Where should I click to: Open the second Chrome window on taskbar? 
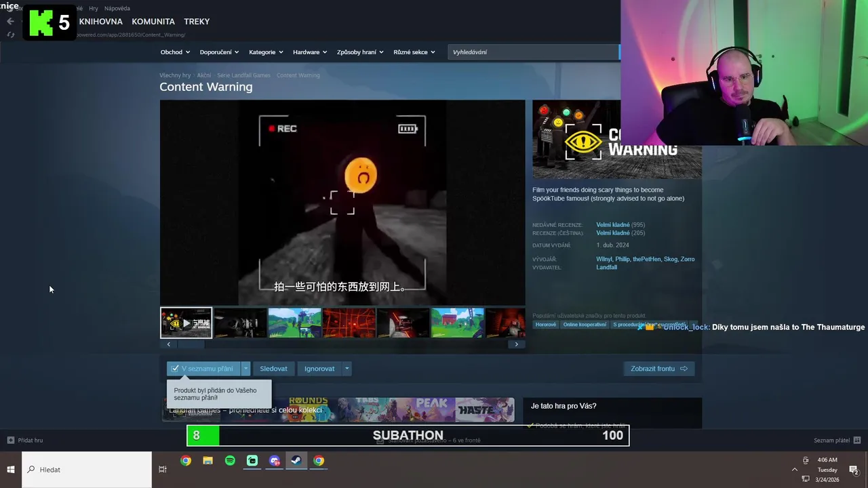pyautogui.click(x=319, y=461)
